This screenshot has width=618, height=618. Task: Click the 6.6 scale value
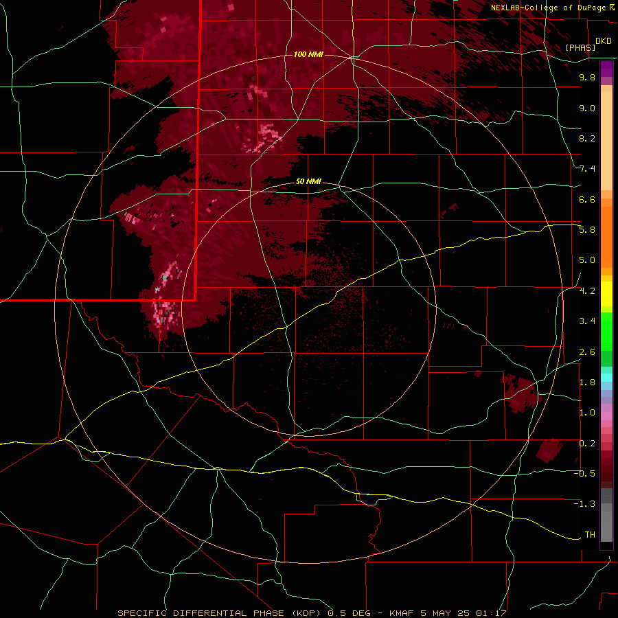(587, 200)
